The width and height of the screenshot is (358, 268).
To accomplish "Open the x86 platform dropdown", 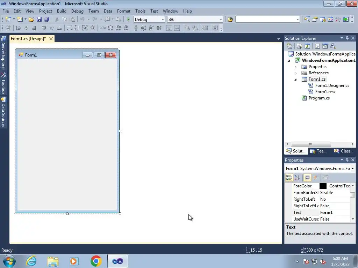I will (221, 20).
